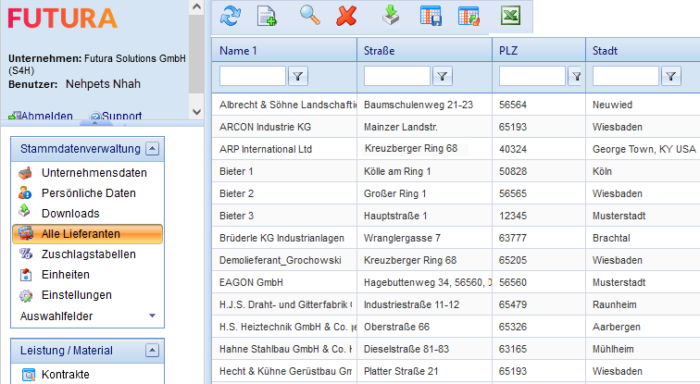This screenshot has width=700, height=384.
Task: Collapse the Stammdatenverwaltung panel
Action: pyautogui.click(x=153, y=148)
